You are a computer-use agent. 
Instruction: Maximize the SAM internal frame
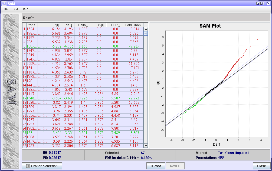pyautogui.click(x=262, y=3)
